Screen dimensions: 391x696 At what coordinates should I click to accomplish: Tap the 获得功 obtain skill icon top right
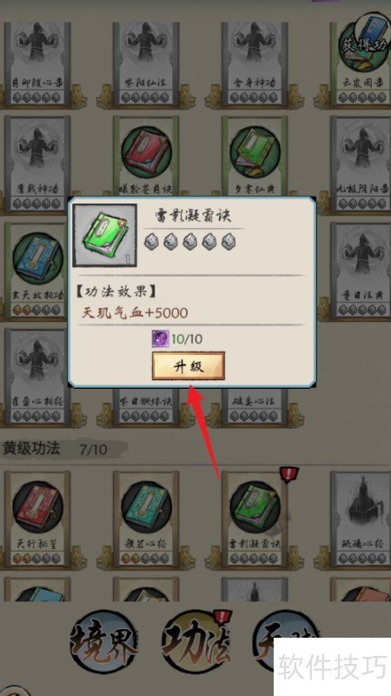(364, 42)
